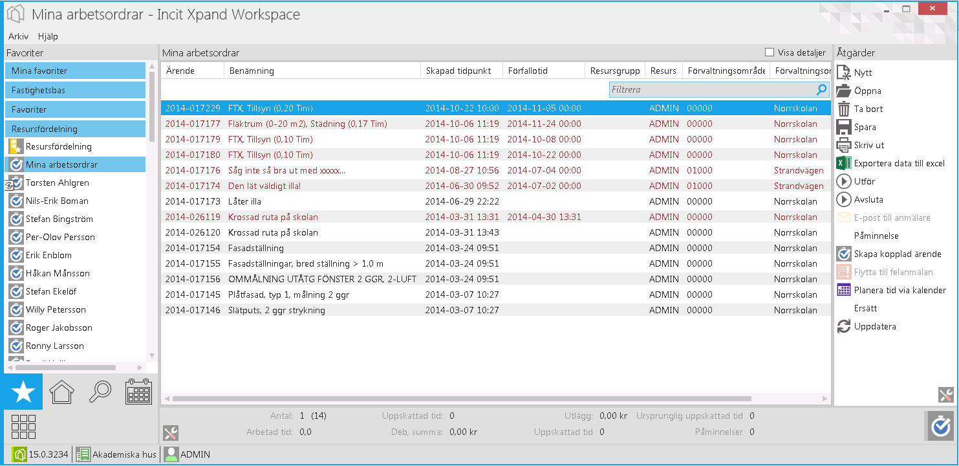
Task: Select Mina arbetsordrar in the sidebar
Action: pos(75,164)
